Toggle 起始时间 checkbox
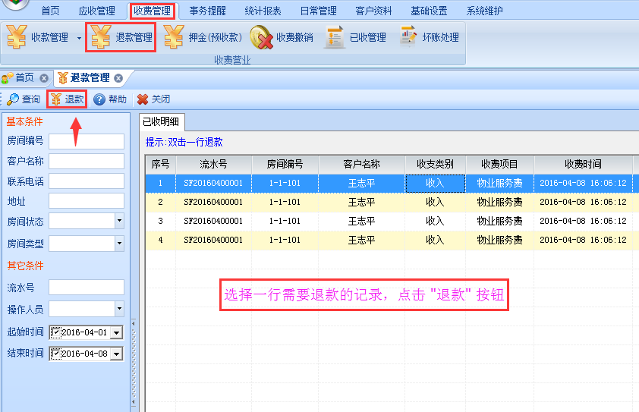The image size is (639, 412). 56,332
